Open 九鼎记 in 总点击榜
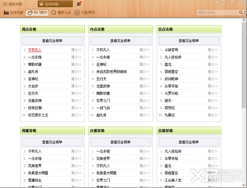 (x=170, y=115)
